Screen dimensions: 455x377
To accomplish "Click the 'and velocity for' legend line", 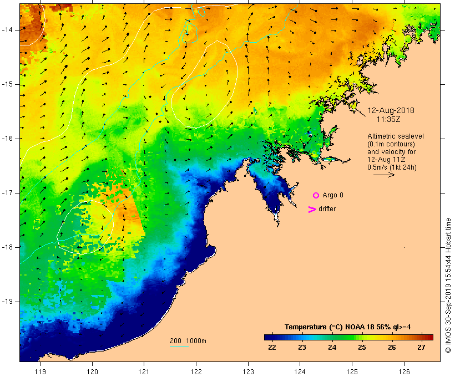I will (391, 152).
